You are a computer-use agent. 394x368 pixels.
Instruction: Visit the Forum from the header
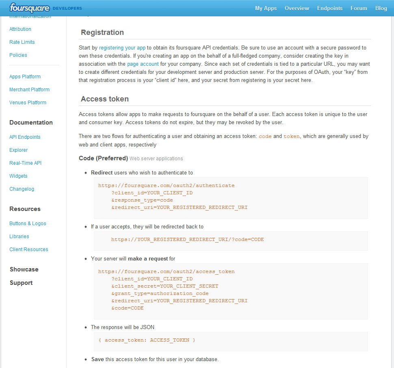tap(359, 8)
